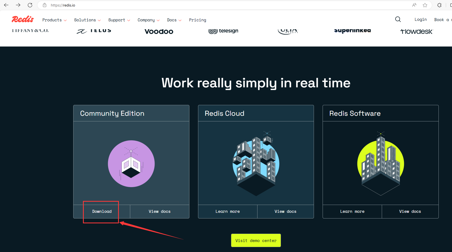Image resolution: width=452 pixels, height=252 pixels.
Task: Expand the Docs menu
Action: (x=174, y=20)
